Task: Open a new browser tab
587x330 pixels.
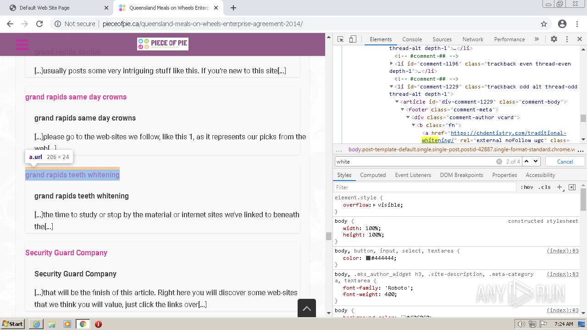Action: point(233,8)
